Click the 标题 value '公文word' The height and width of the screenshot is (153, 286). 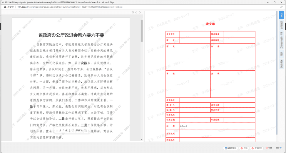pos(183,126)
